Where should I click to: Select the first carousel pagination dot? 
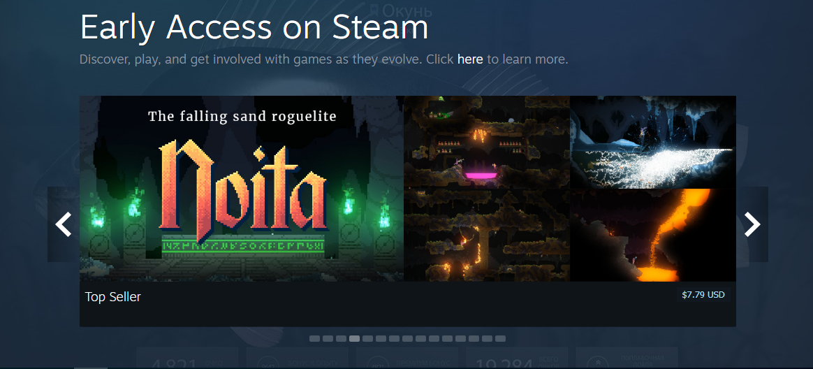tap(314, 338)
